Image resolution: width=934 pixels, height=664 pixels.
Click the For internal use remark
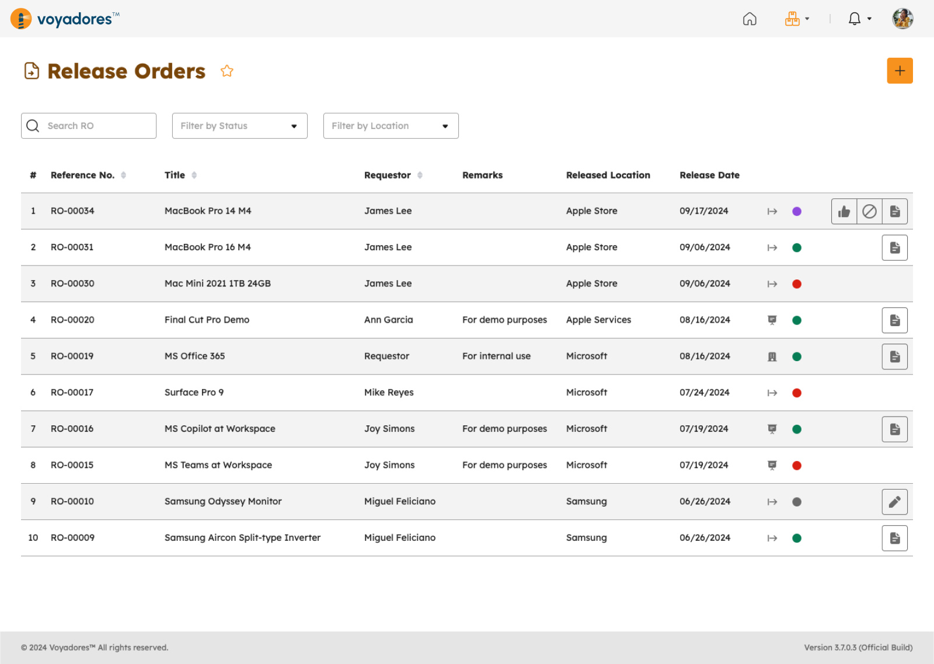pos(496,356)
